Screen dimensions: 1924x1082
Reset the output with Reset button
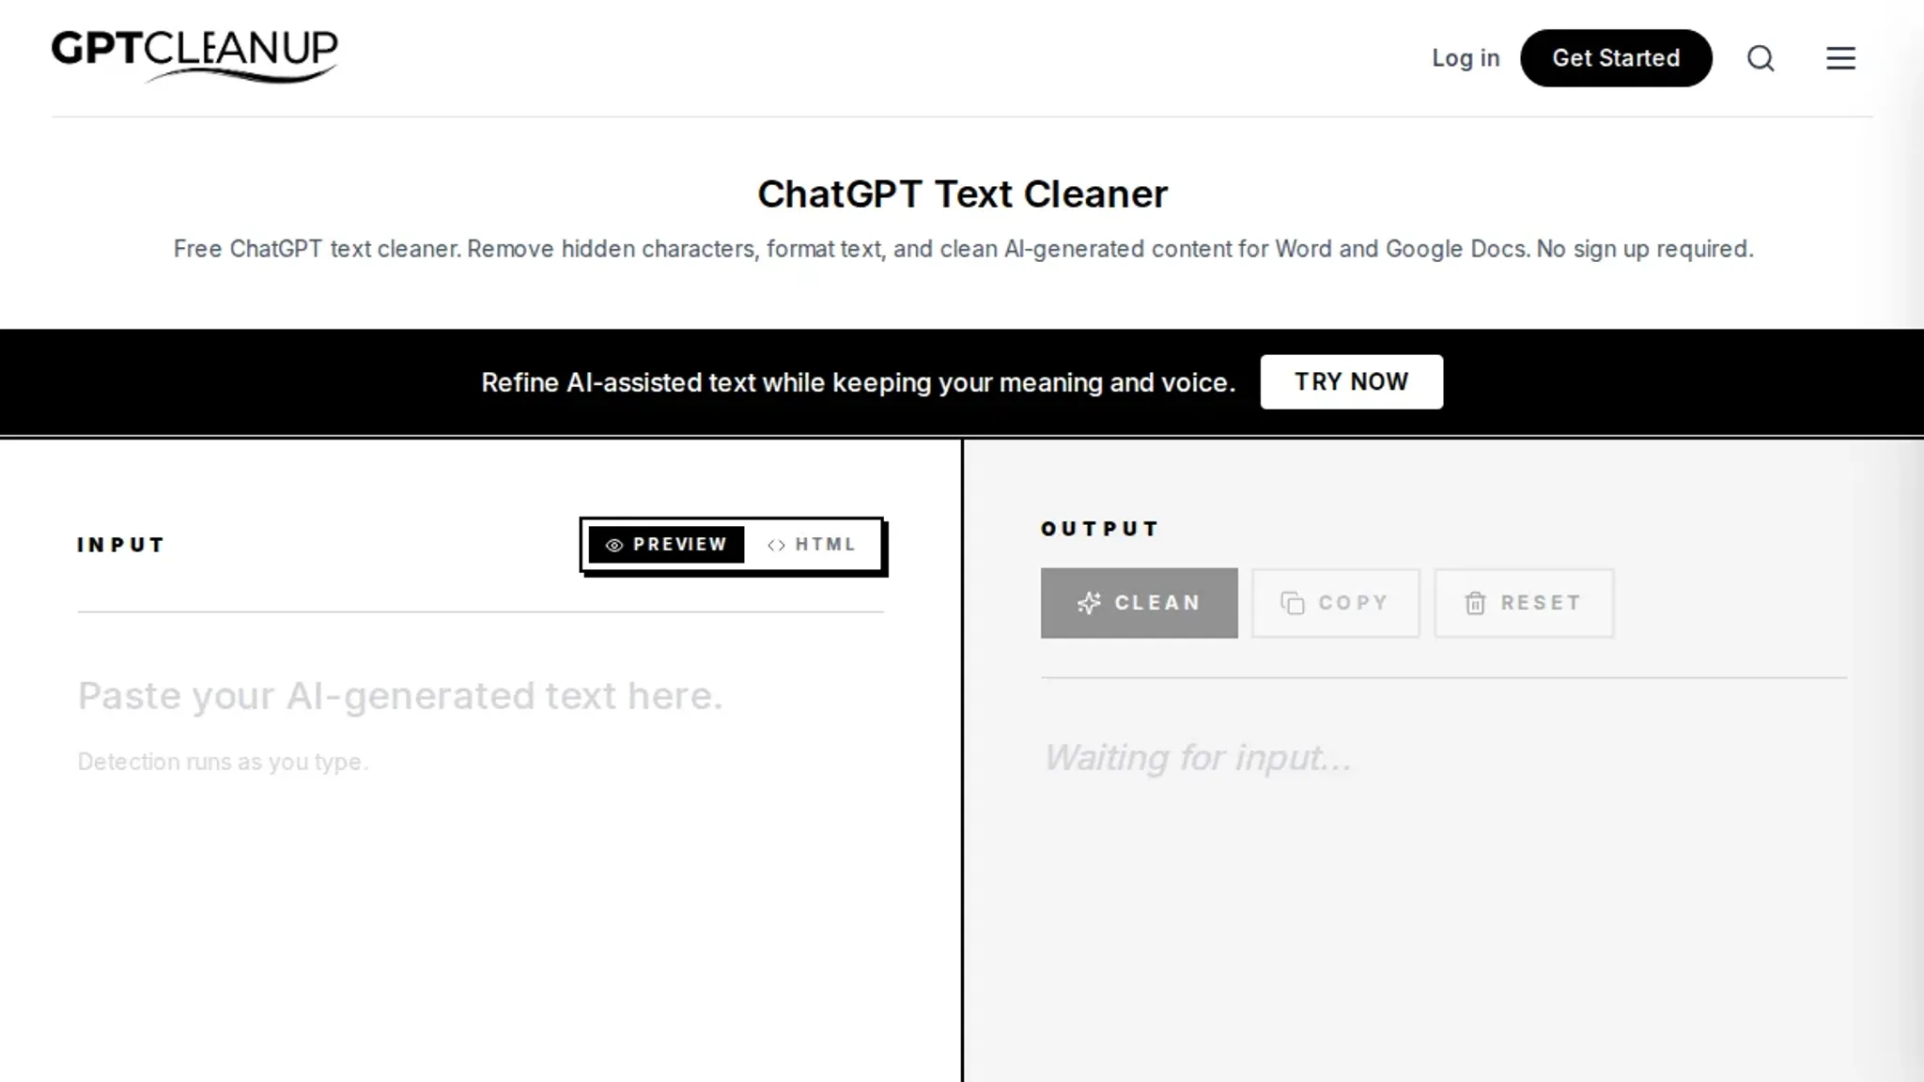coord(1524,603)
